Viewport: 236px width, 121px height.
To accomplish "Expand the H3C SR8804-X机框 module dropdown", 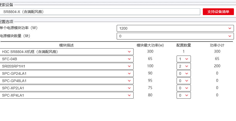I will [67, 52].
